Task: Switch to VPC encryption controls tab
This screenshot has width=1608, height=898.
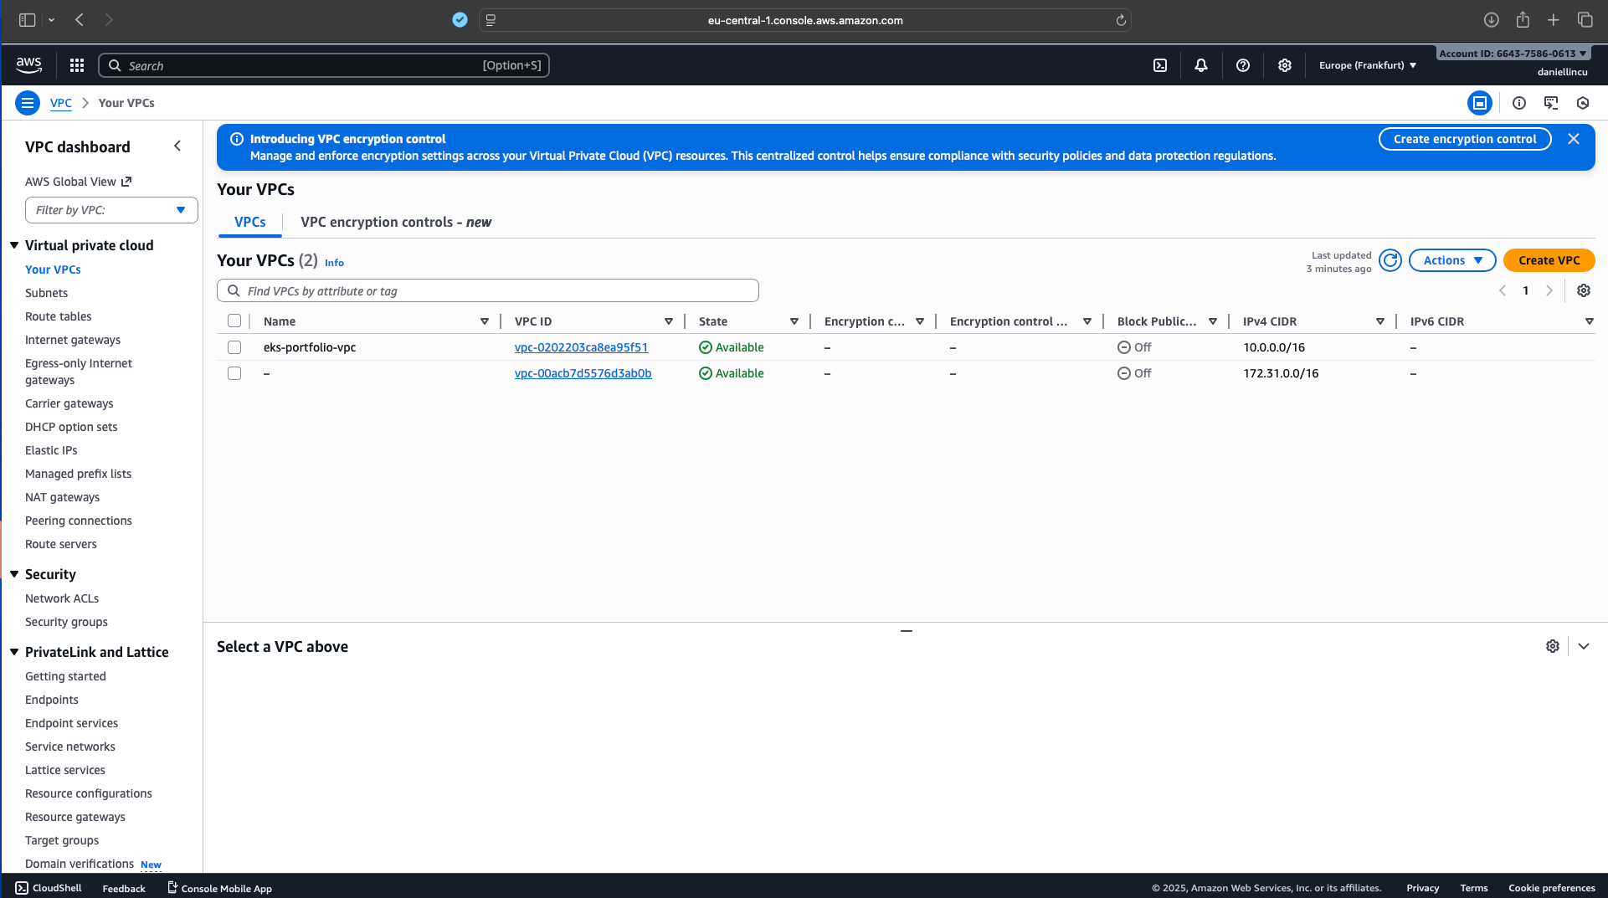Action: pyautogui.click(x=395, y=222)
